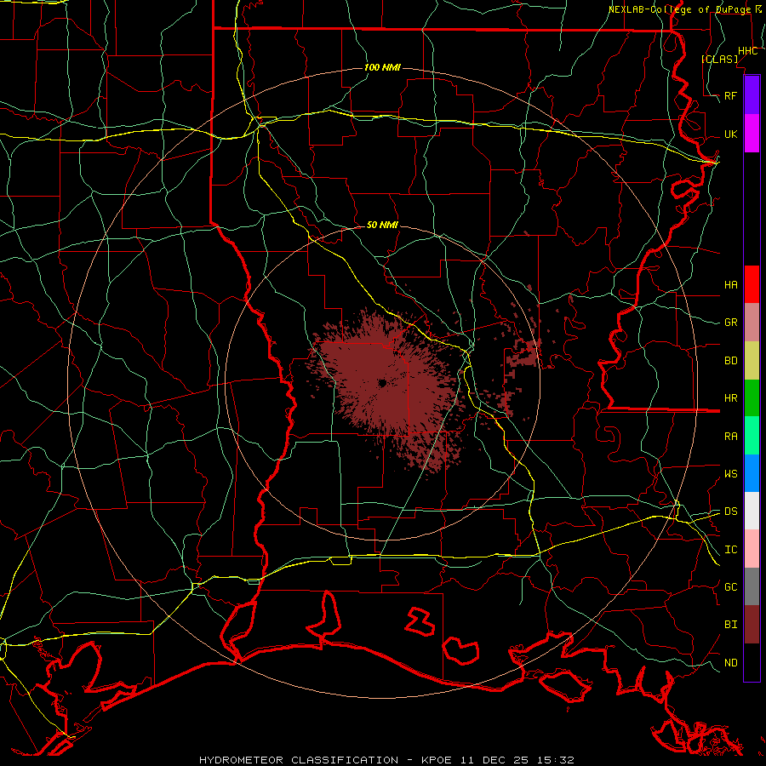
Task: Click the IC legend label
Action: click(x=730, y=550)
